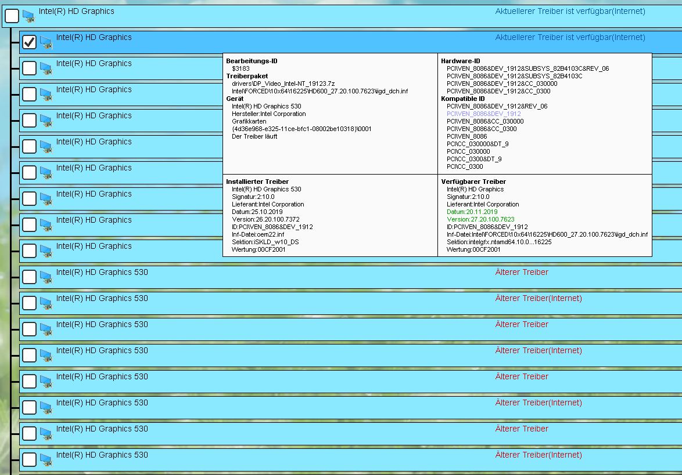Click the 'Gerät' heading

coord(235,99)
